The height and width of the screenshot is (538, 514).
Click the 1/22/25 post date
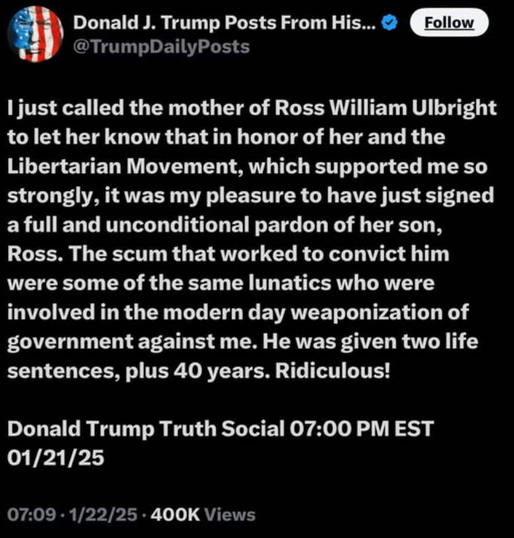pos(103,515)
